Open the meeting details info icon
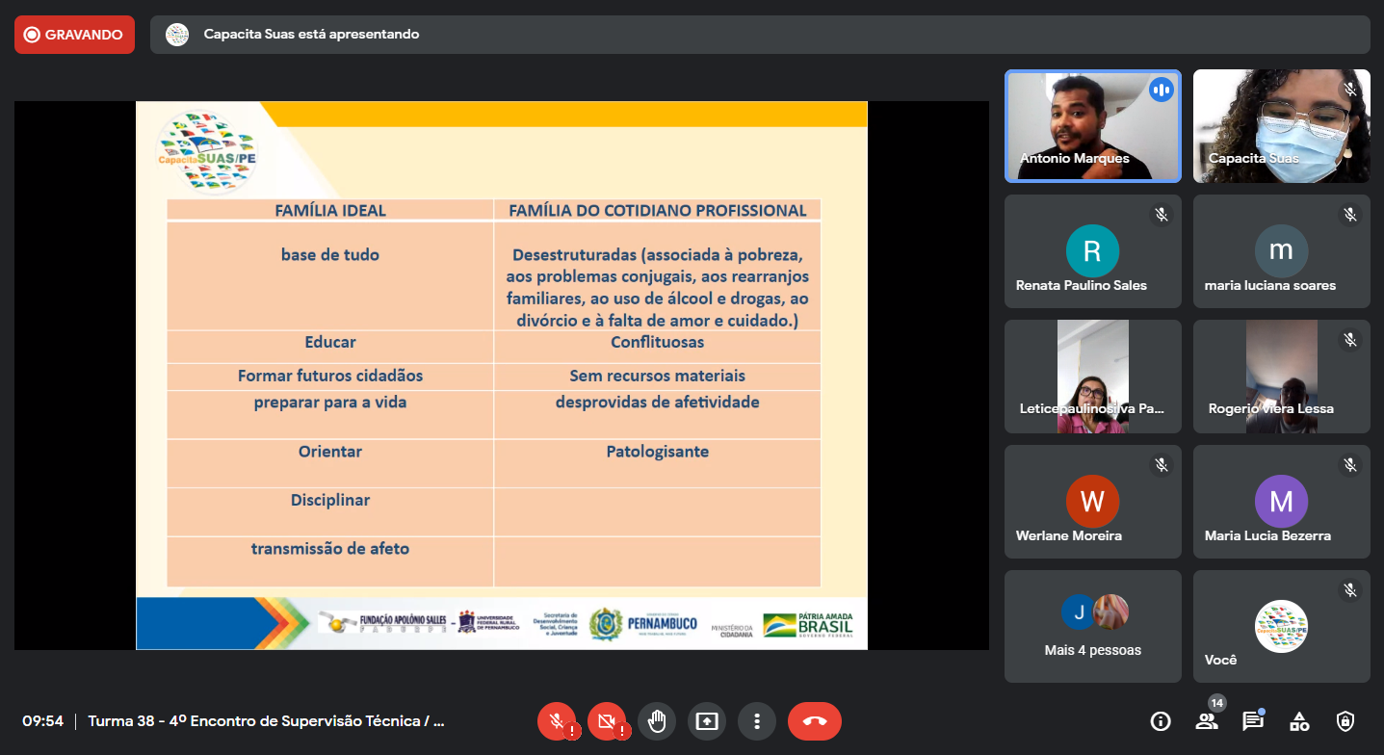The width and height of the screenshot is (1384, 755). tap(1161, 721)
